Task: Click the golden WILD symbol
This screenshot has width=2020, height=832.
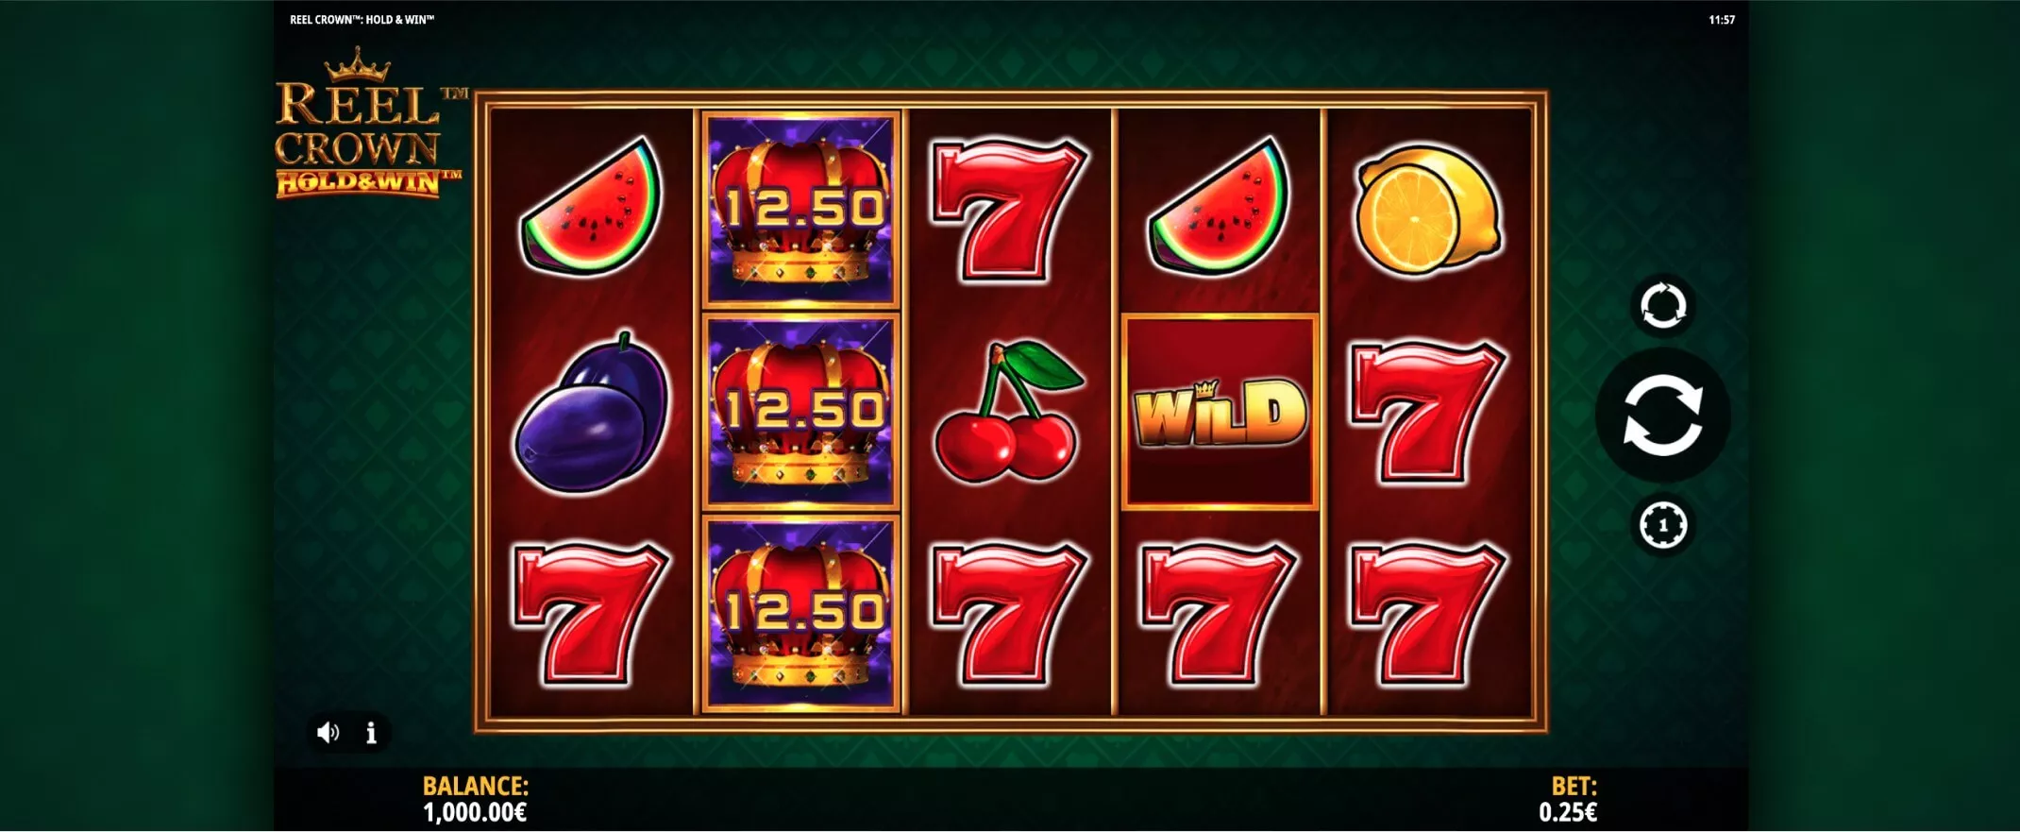Action: click(1220, 413)
